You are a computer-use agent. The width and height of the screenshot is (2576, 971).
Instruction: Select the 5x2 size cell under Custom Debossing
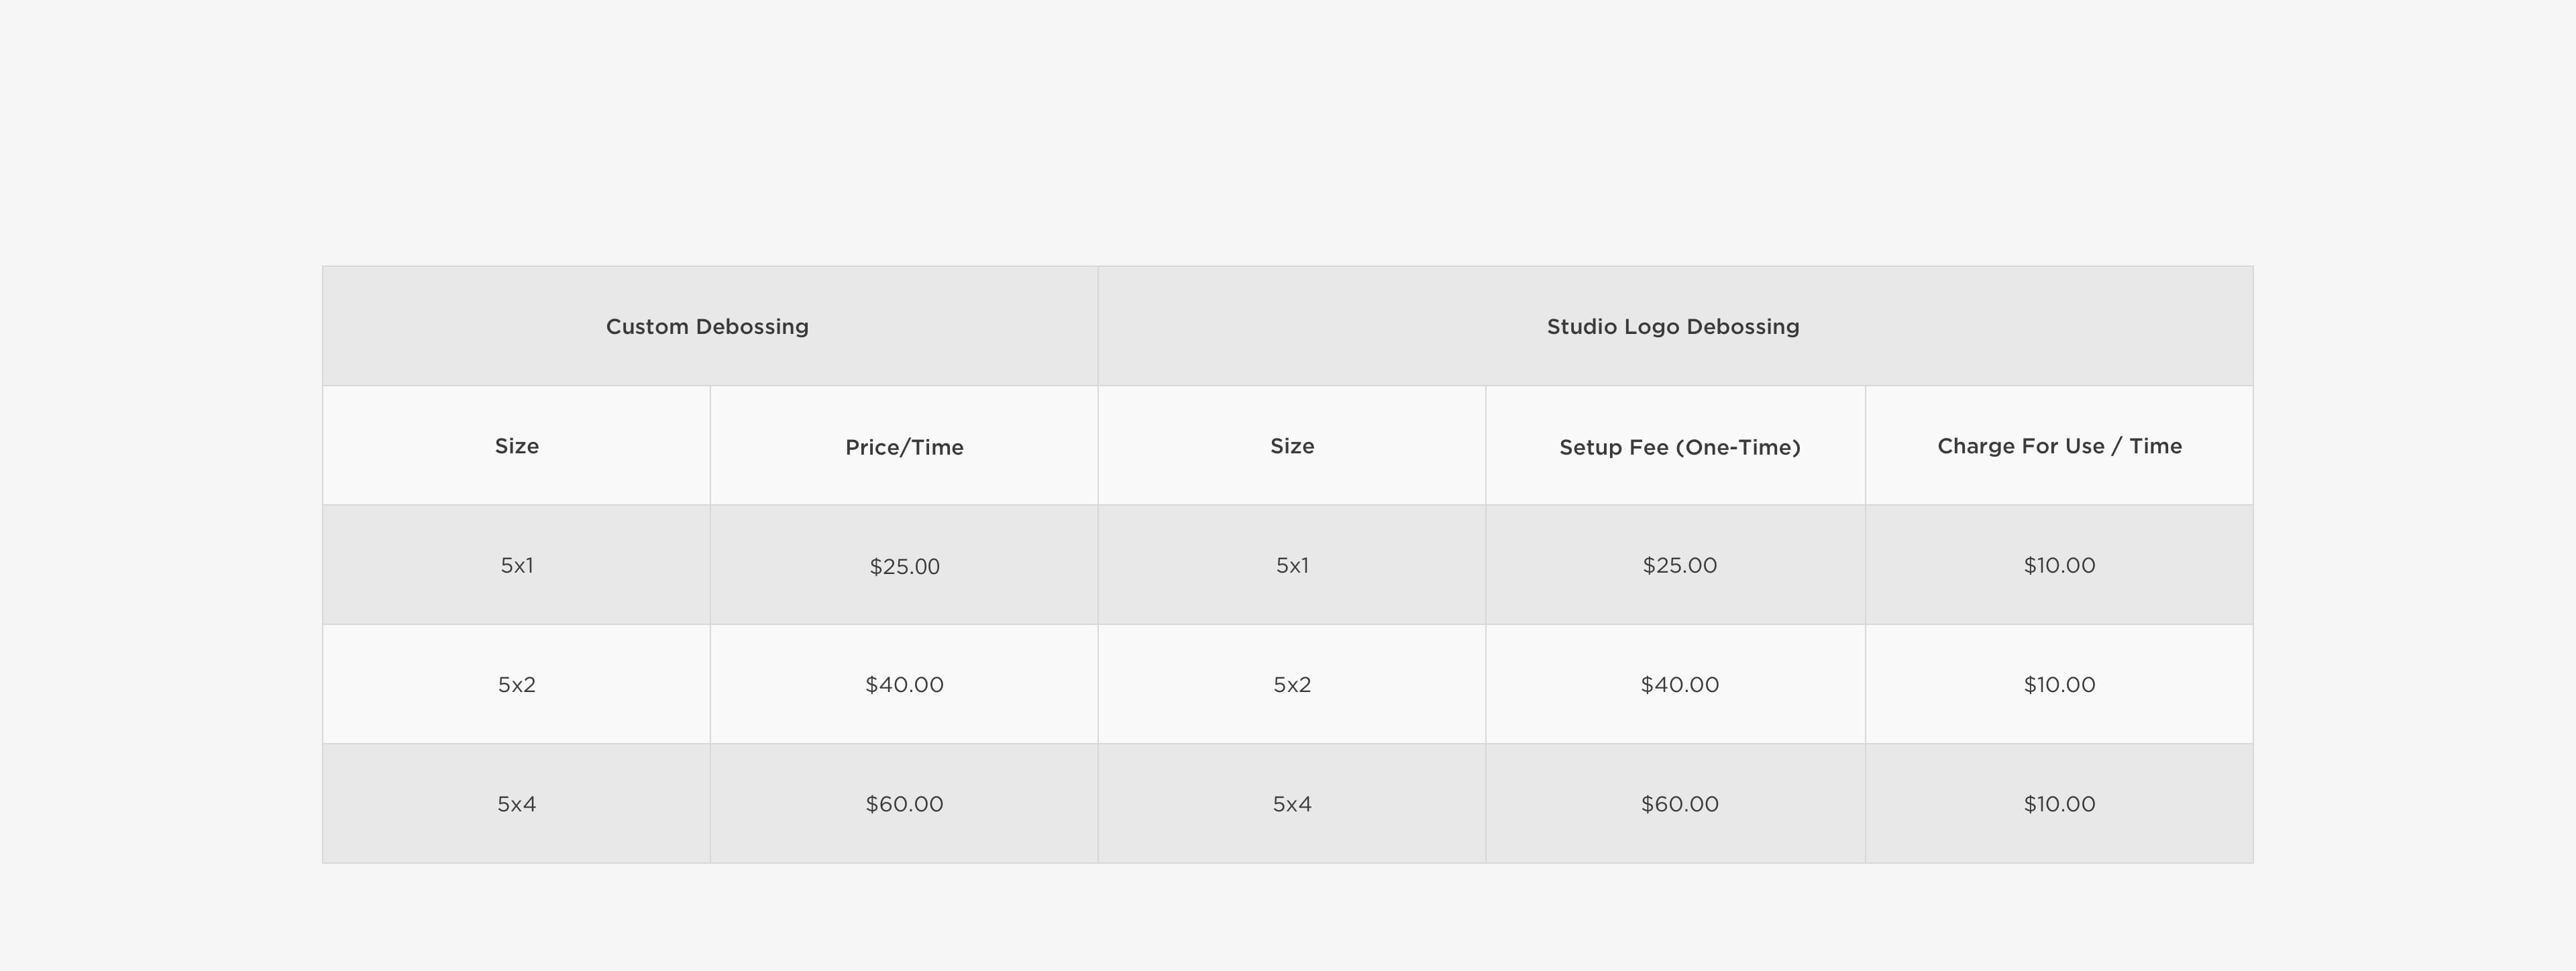click(x=516, y=684)
